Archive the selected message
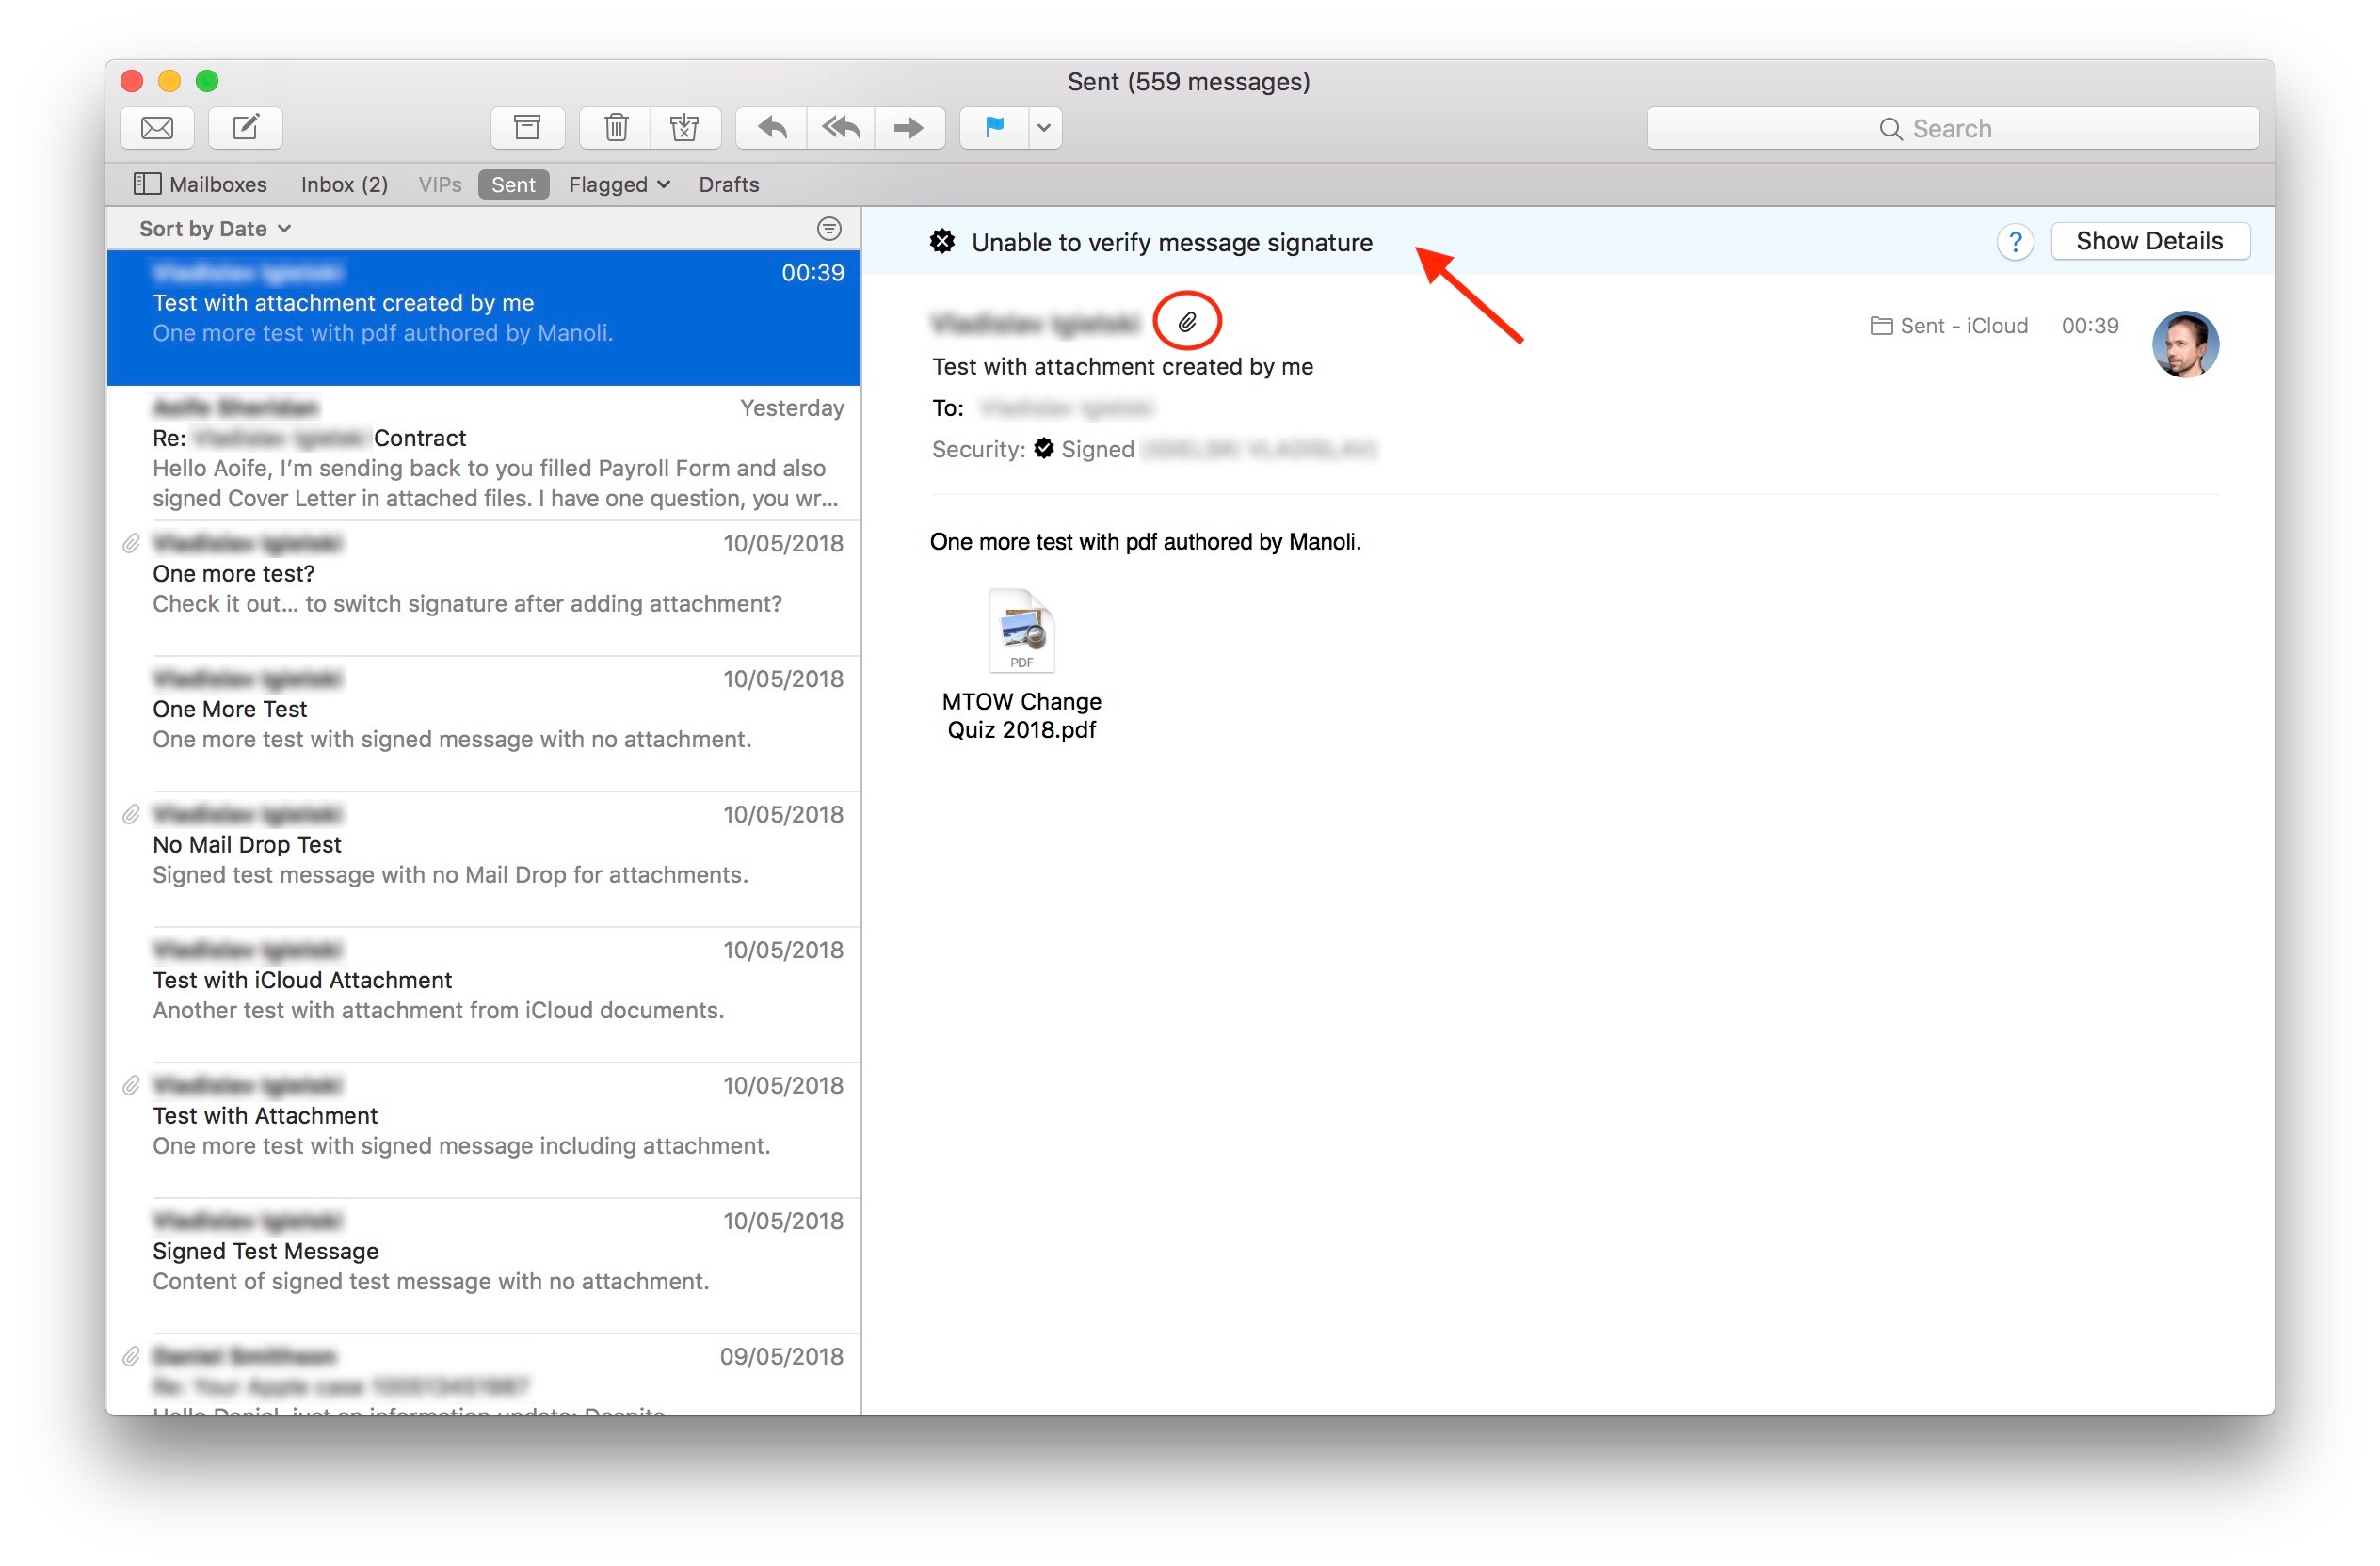The image size is (2380, 1566). (527, 128)
